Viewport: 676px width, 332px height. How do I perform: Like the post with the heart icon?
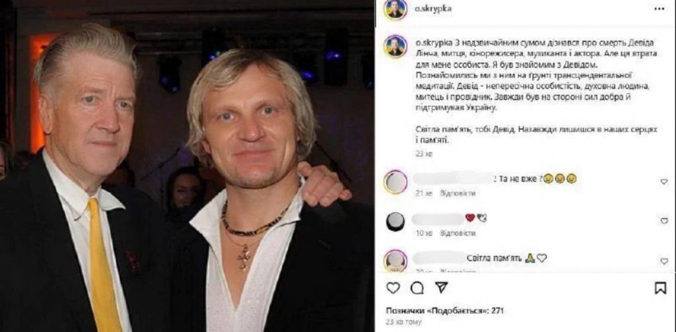(393, 288)
